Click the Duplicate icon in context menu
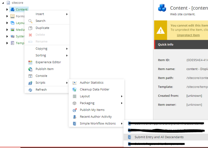This screenshot has height=148, width=208. (30, 28)
